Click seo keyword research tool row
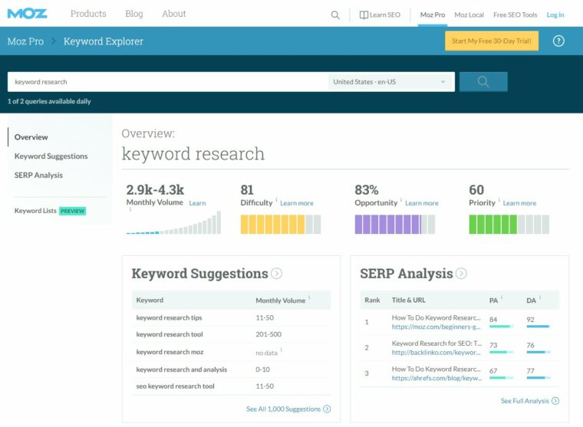Viewport: 583px width, 427px height. [x=231, y=386]
